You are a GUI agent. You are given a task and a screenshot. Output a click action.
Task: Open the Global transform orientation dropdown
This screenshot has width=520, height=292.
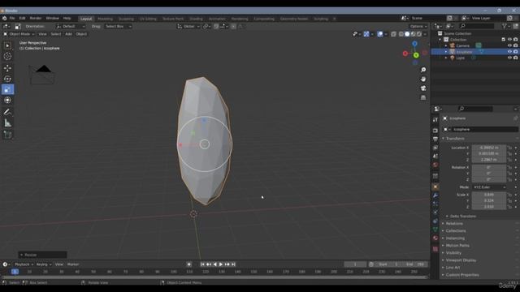click(188, 26)
